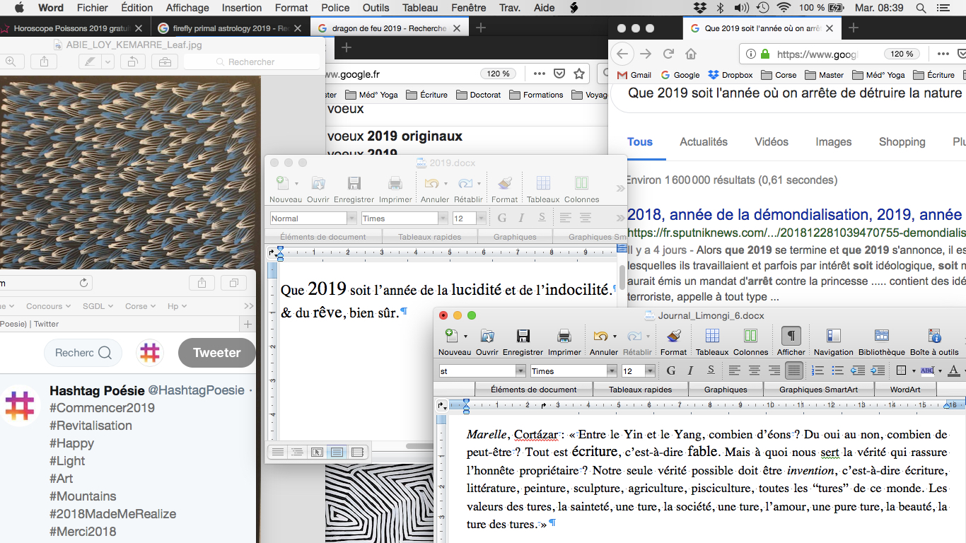966x543 pixels.
Task: Click Imprimer printer icon in Journal_Limongi_6 toolbar
Action: 564,337
